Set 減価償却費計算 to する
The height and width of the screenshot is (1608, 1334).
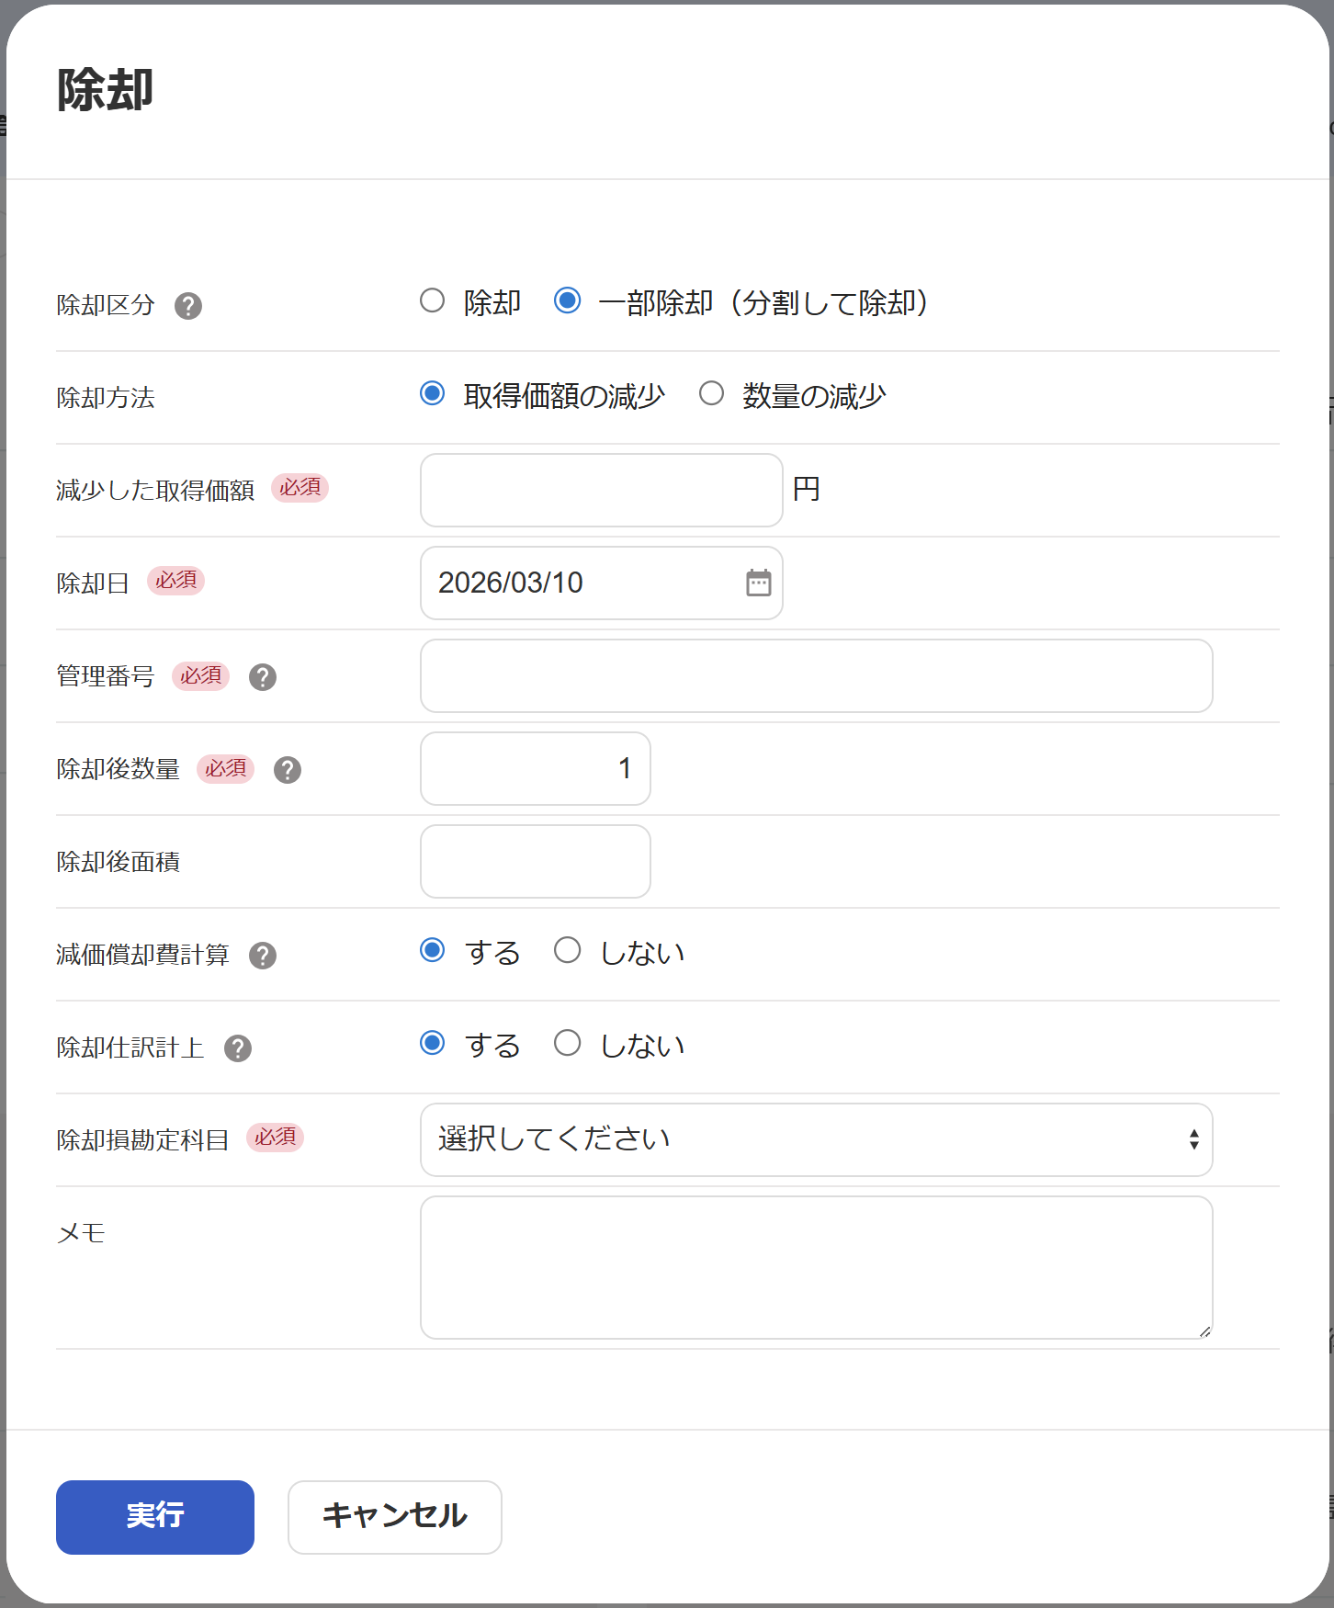click(432, 950)
